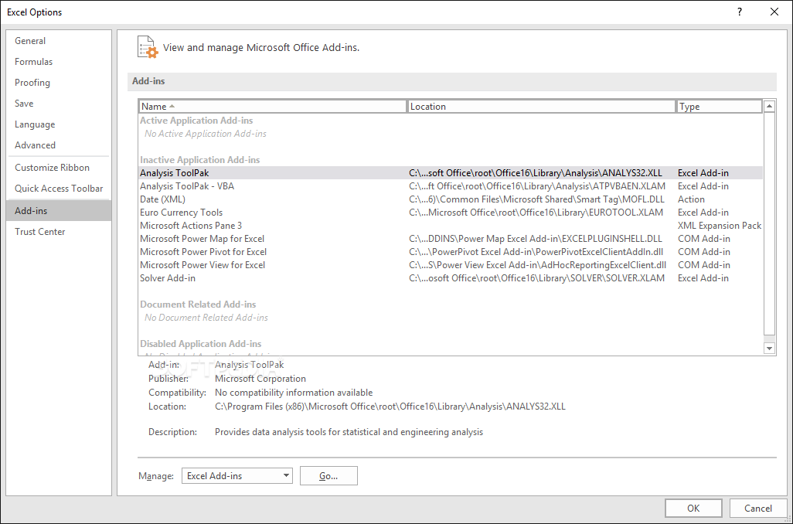Click the EUROTOOL.XLAM location path
793x524 pixels.
536,213
